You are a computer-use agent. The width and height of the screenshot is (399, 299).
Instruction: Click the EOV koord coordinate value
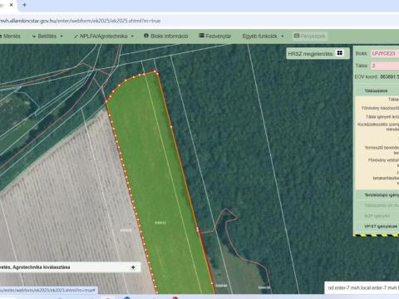389,76
